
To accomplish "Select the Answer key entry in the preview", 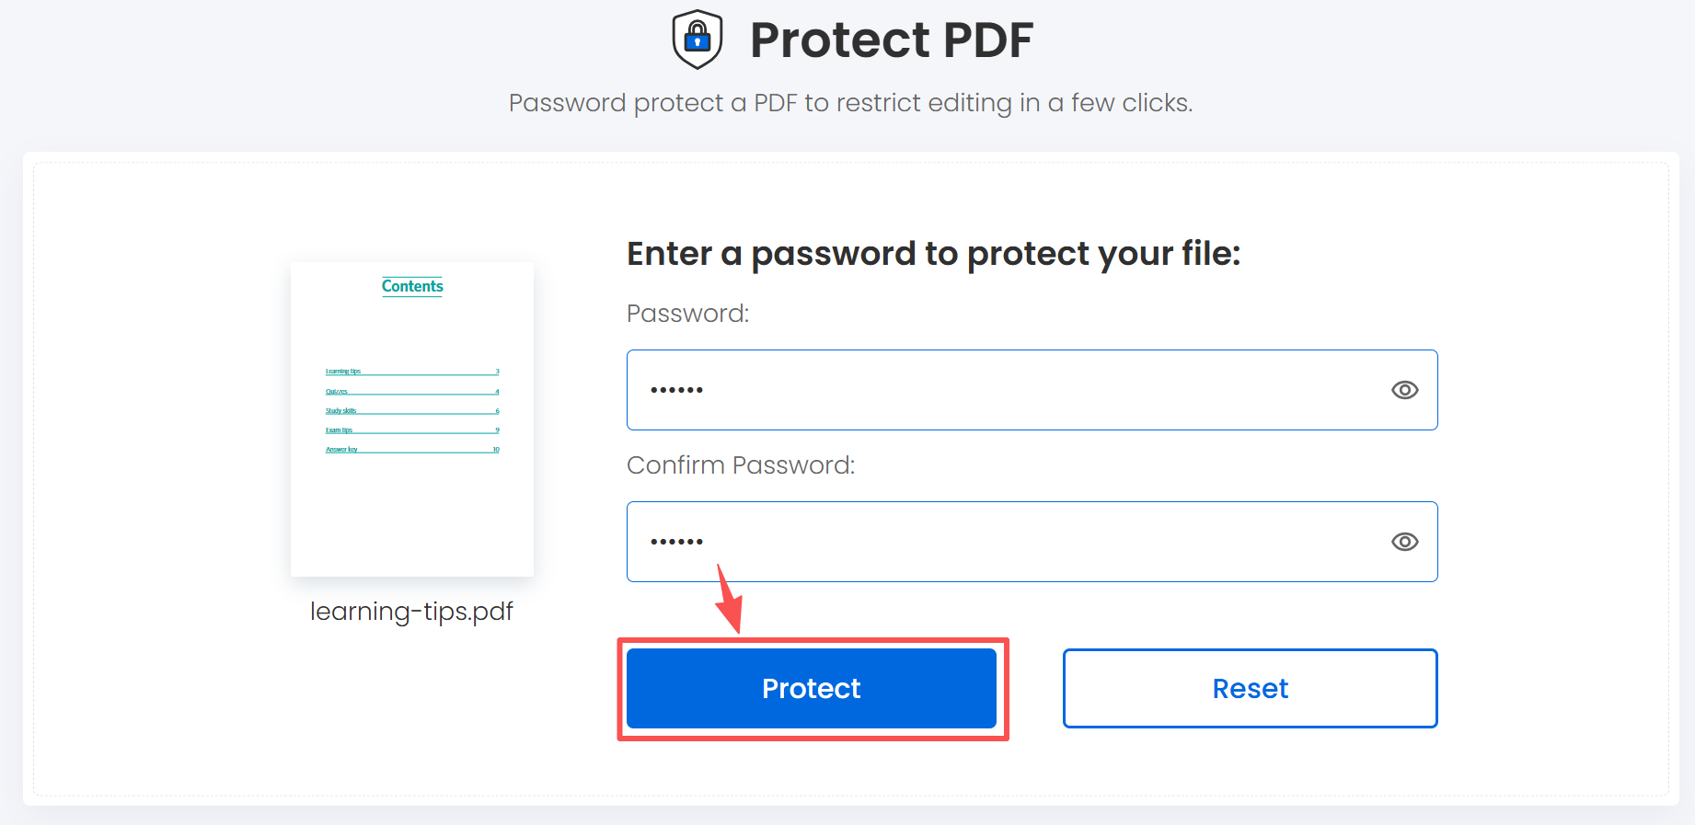I will (340, 449).
